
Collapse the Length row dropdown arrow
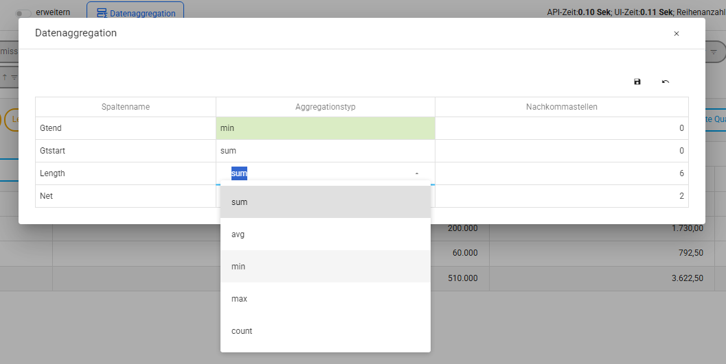(x=416, y=174)
